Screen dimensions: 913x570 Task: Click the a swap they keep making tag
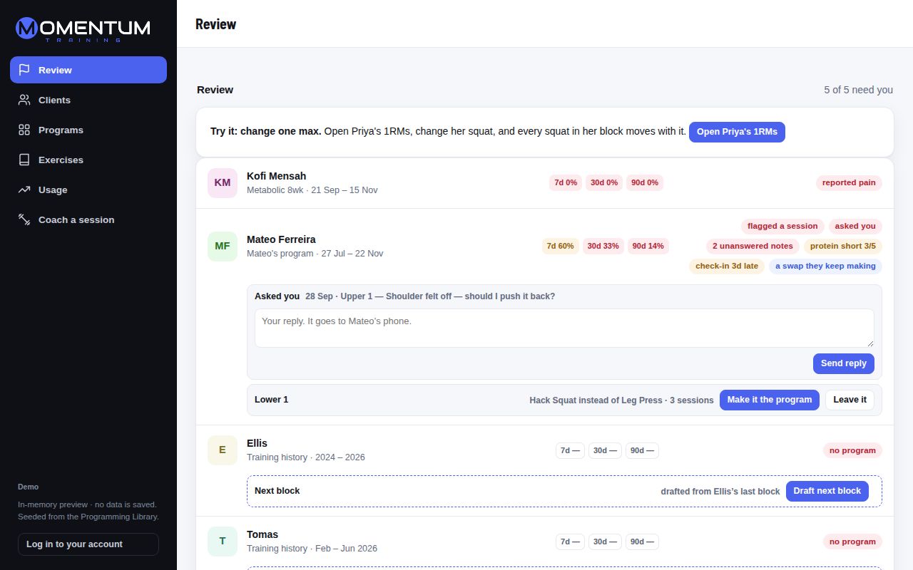[x=825, y=266]
